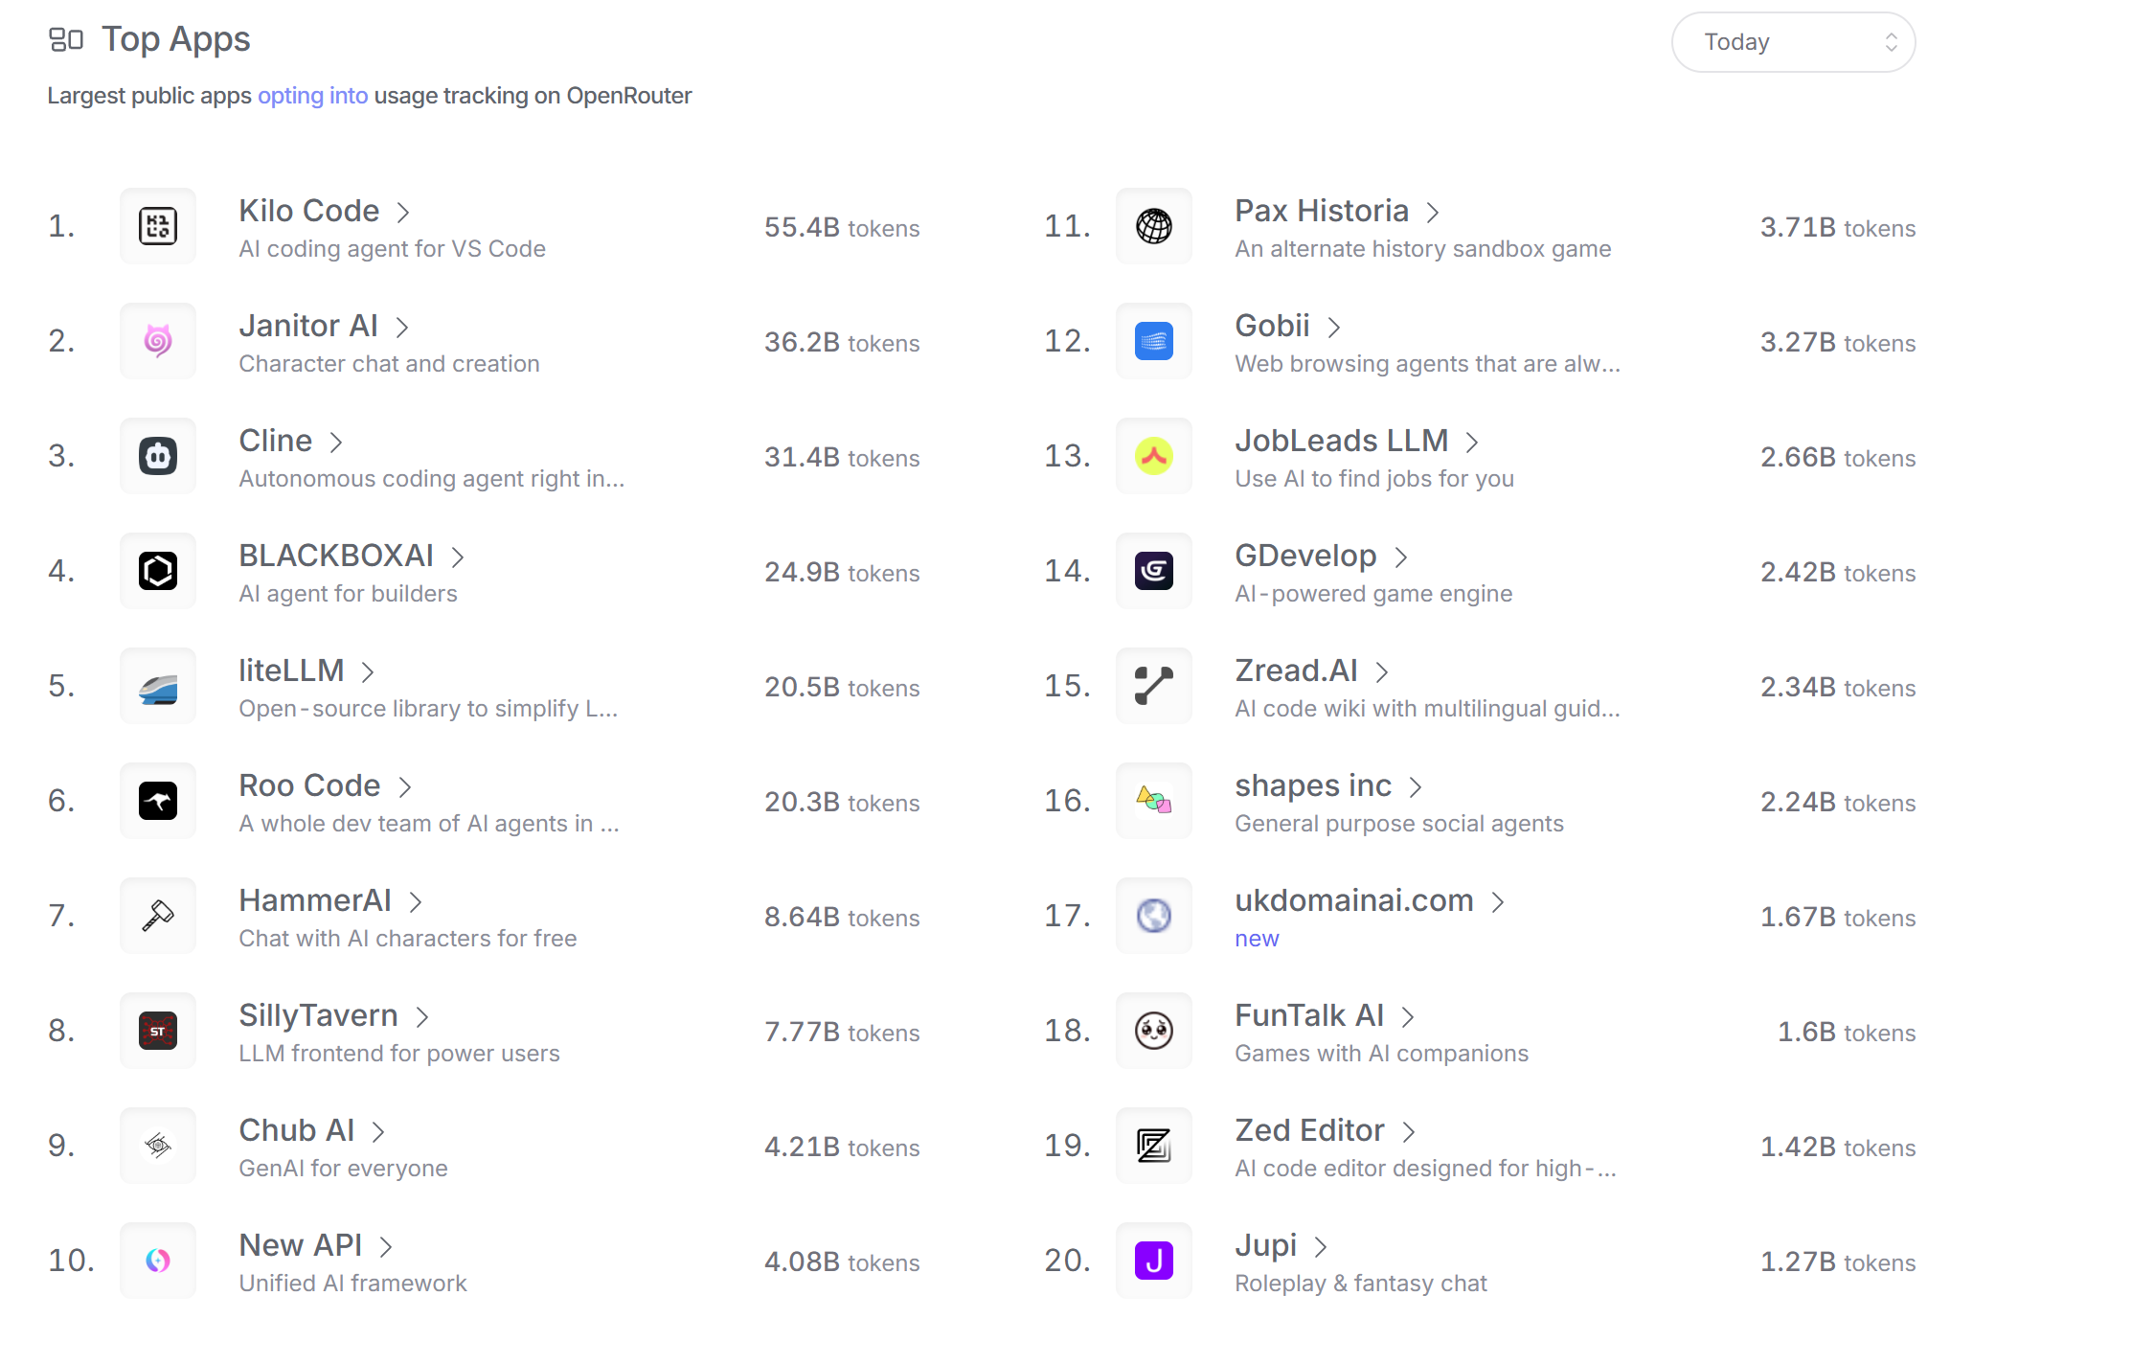
Task: Click the HammerAI hammer icon
Action: click(158, 916)
